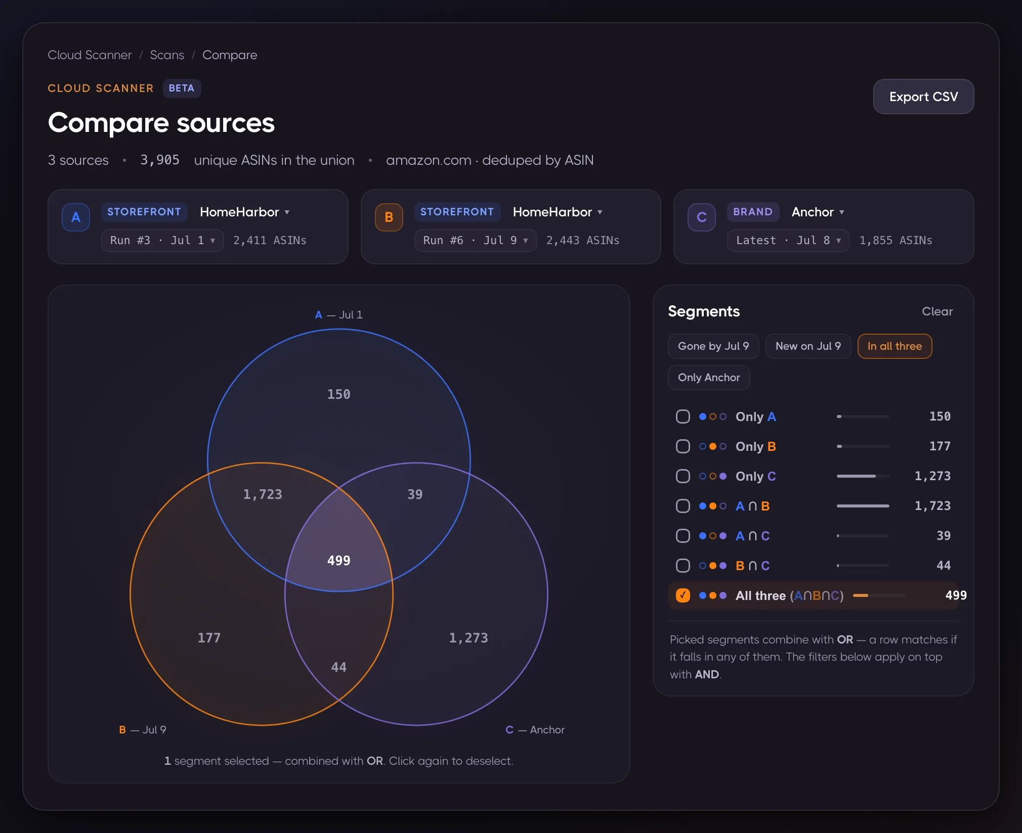Check the Only A segment checkbox

pyautogui.click(x=683, y=416)
